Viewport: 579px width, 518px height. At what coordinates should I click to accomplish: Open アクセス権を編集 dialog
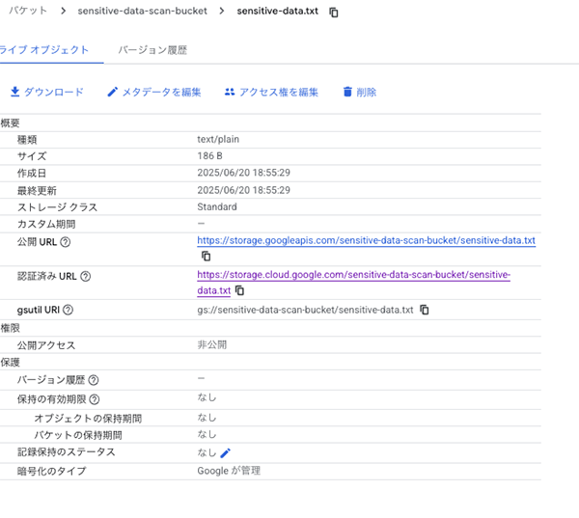pyautogui.click(x=271, y=93)
